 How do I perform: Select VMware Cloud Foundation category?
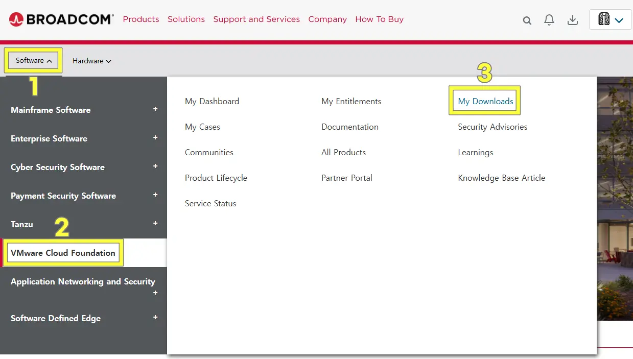pyautogui.click(x=63, y=253)
